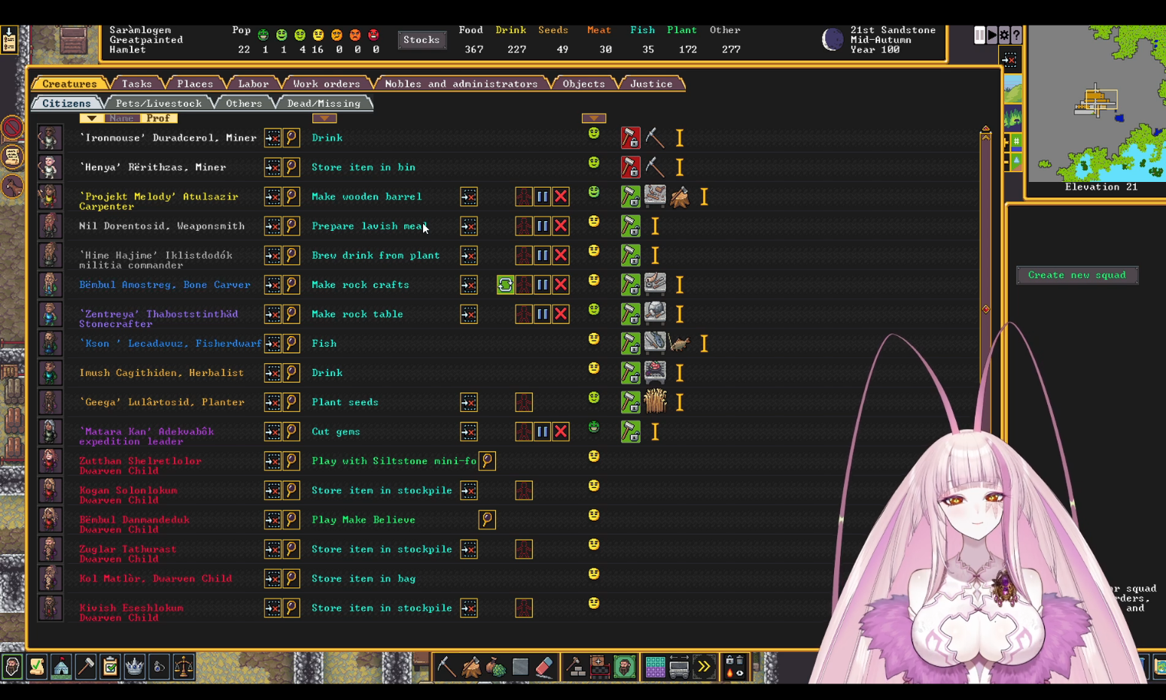This screenshot has width=1166, height=700.
Task: Open the settings gear icon
Action: point(1004,35)
